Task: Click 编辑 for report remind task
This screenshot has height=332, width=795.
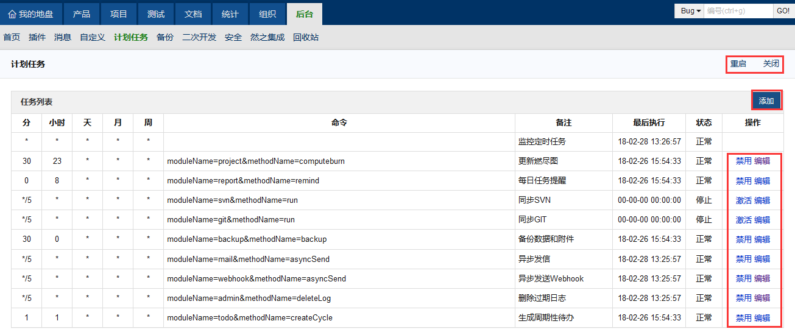Action: (x=762, y=181)
